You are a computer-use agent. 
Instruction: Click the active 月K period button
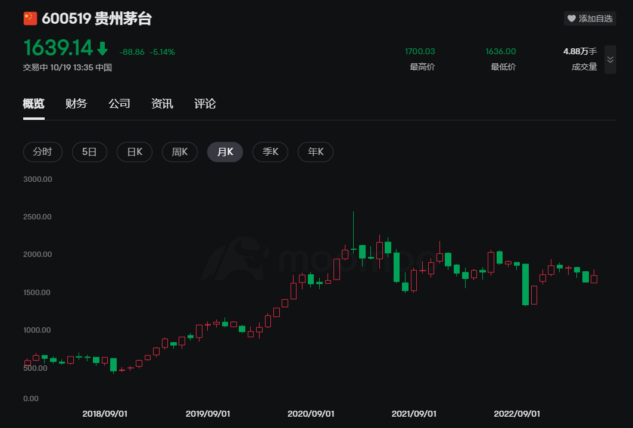coord(225,152)
